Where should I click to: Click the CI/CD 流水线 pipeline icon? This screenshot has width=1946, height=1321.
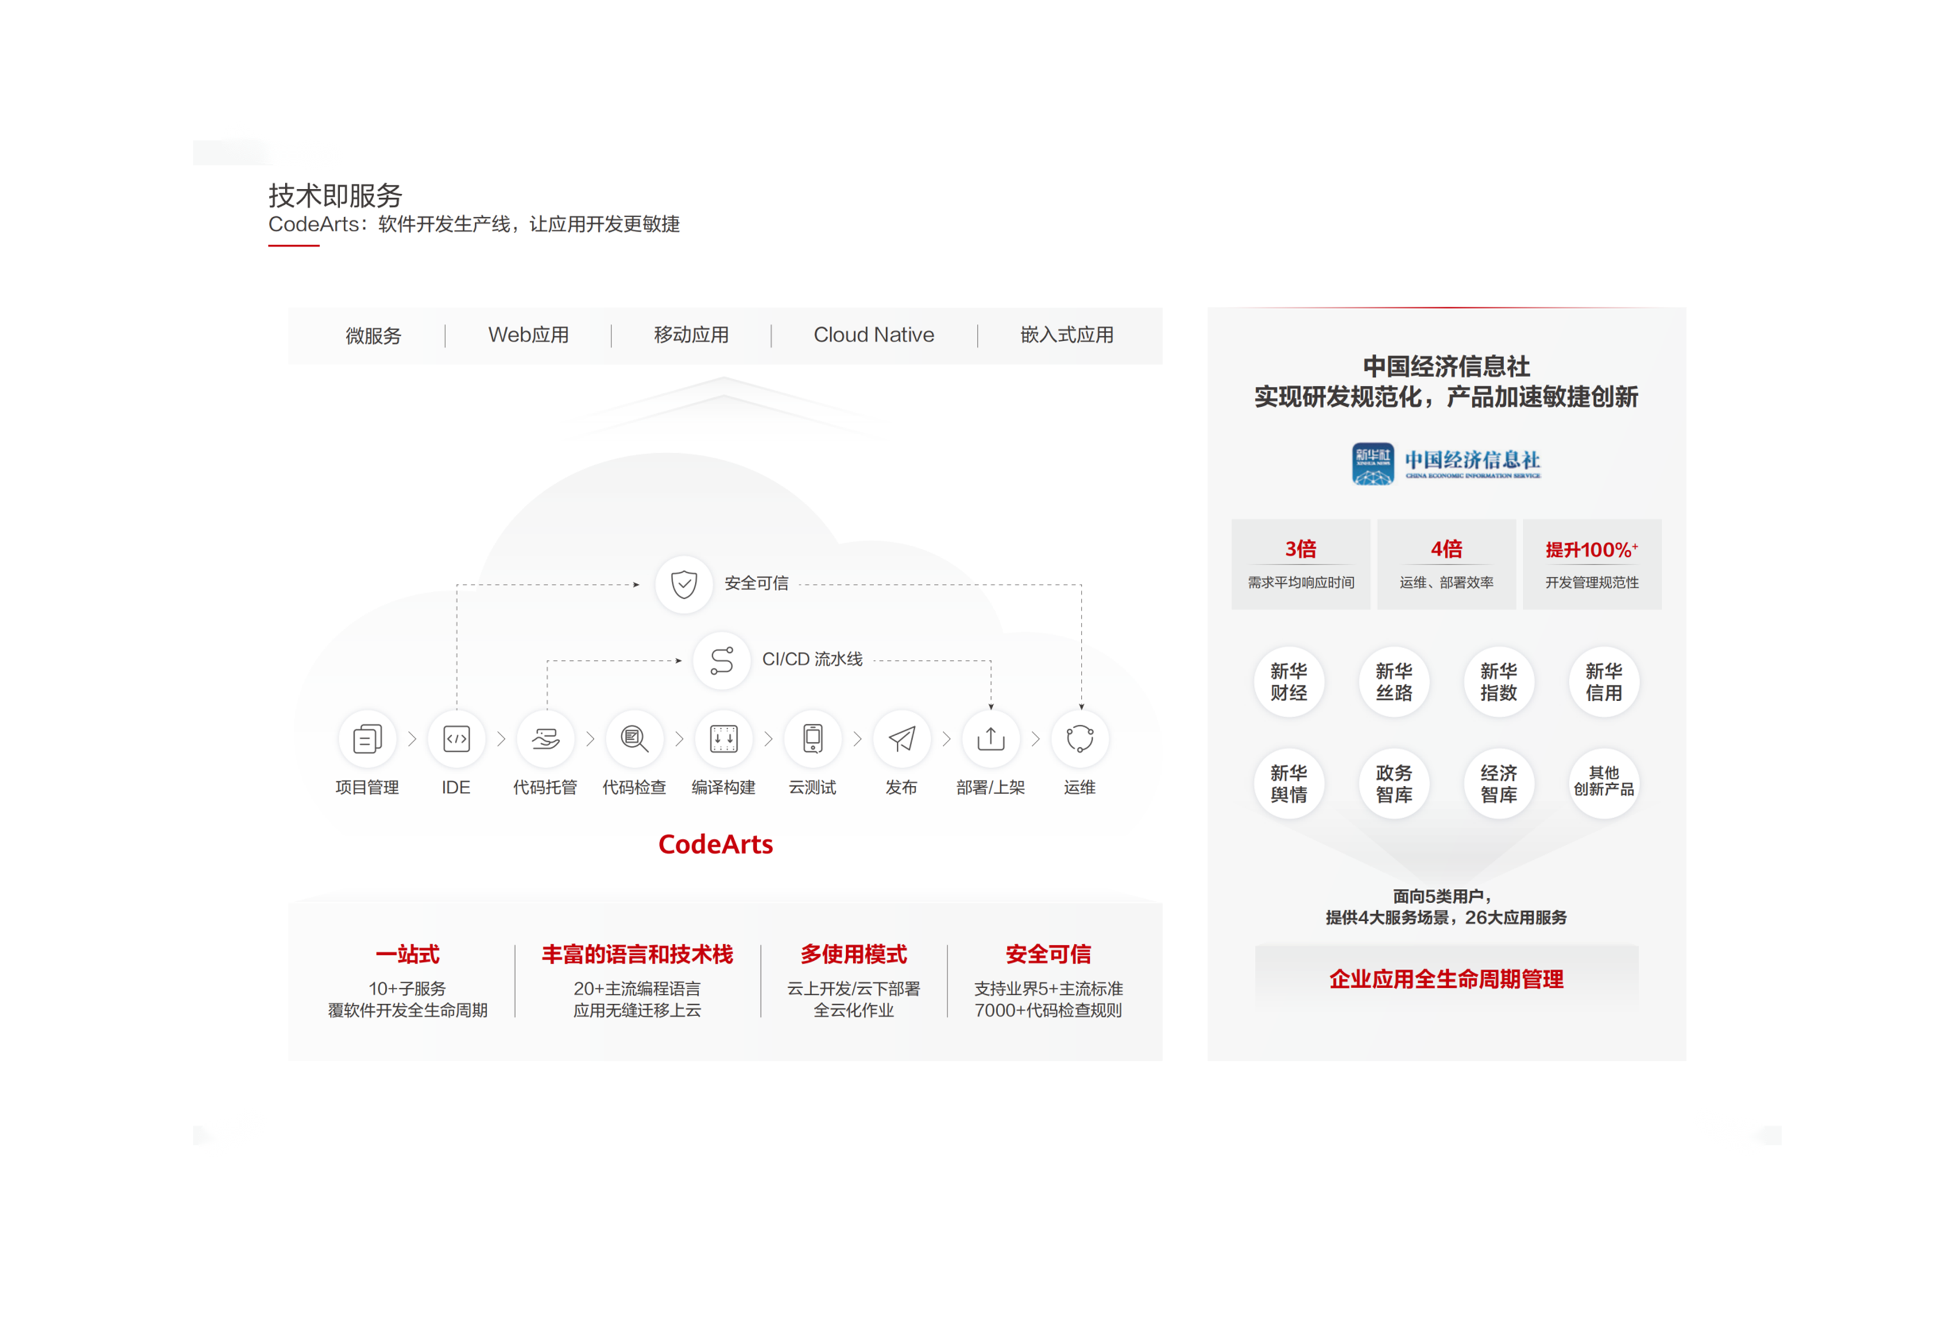coord(721,660)
